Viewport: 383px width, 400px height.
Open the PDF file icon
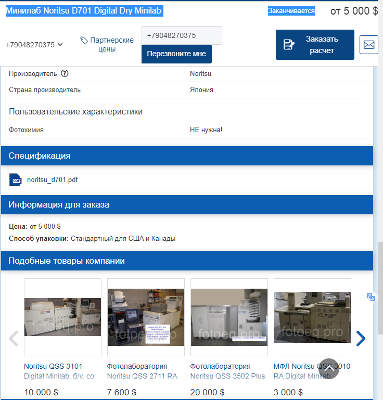[x=15, y=180]
